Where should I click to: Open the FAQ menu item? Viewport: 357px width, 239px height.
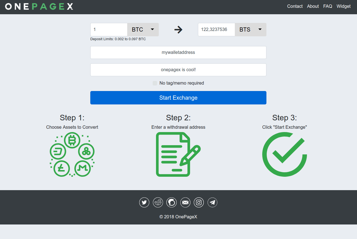click(328, 6)
